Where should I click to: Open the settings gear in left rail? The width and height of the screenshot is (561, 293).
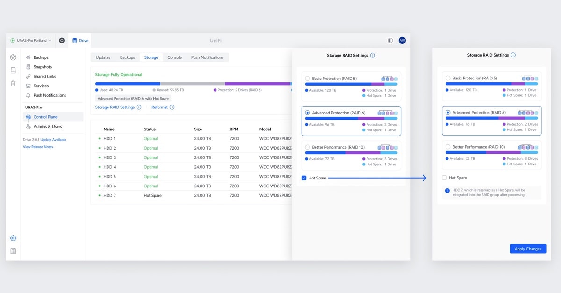[13, 238]
